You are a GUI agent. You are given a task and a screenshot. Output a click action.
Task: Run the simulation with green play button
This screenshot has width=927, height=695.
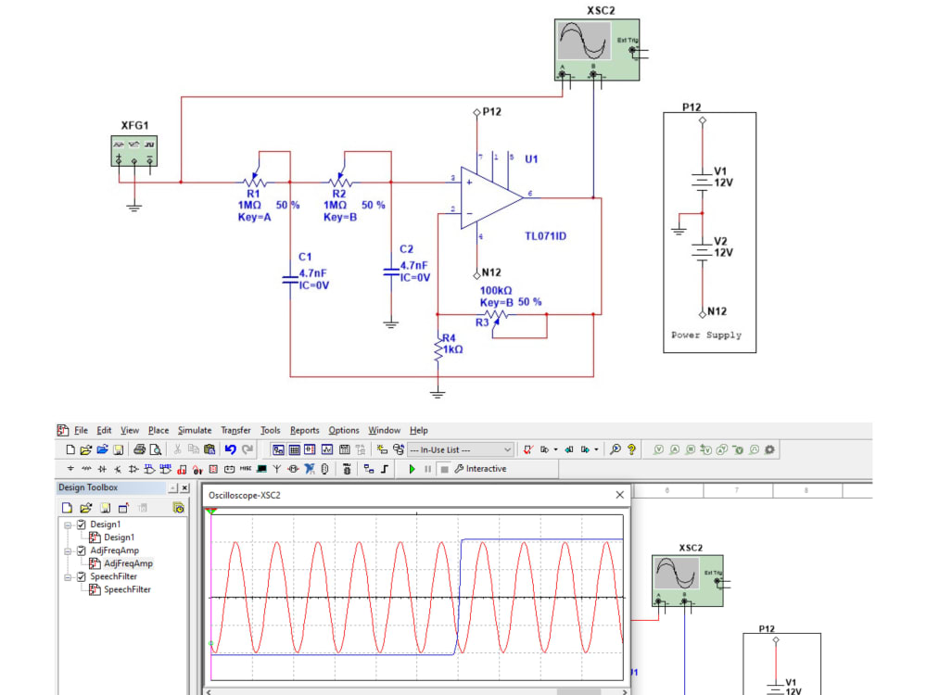[413, 469]
